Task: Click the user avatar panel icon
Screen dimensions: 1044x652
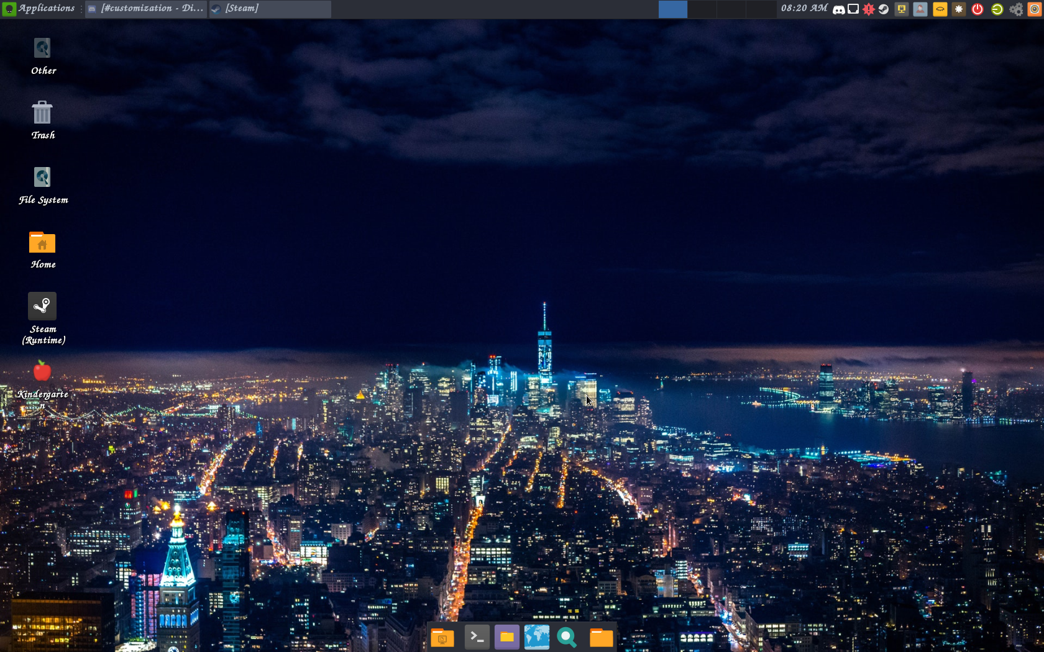Action: pos(920,9)
